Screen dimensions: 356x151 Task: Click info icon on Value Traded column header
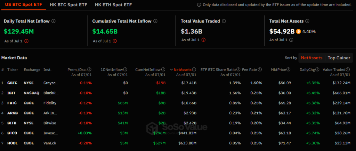tap(348, 69)
